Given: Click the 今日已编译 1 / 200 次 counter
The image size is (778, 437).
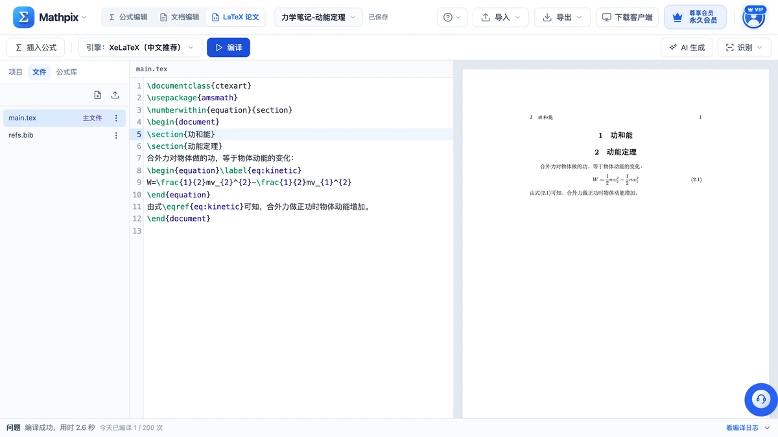Looking at the screenshot, I should click(x=131, y=428).
